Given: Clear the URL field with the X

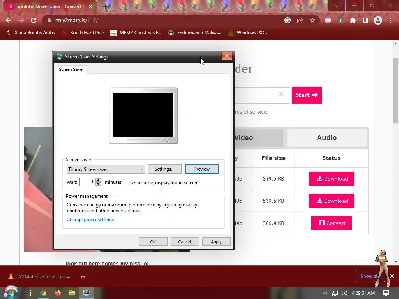Looking at the screenshot, I should 281,94.
